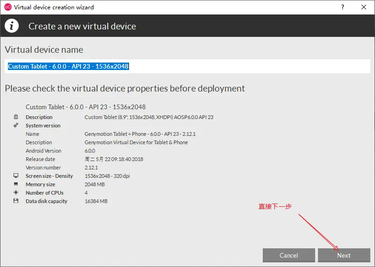Click the help question mark in title bar

[x=343, y=7]
